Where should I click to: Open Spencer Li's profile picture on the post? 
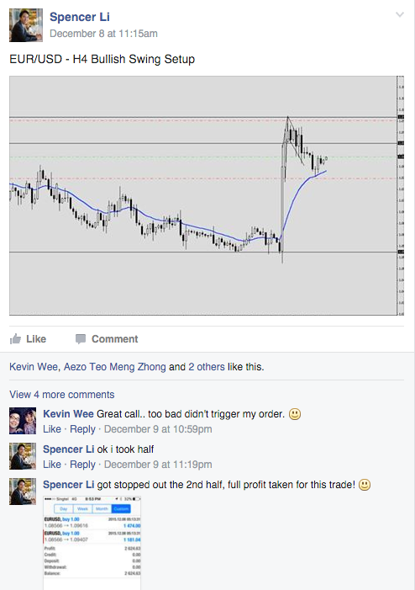(26, 25)
